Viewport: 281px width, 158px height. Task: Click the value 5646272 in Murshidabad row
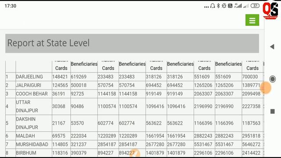pos(251,144)
